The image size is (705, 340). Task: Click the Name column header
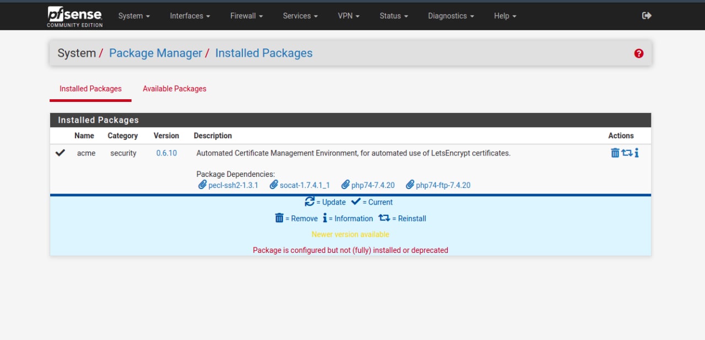tap(84, 136)
